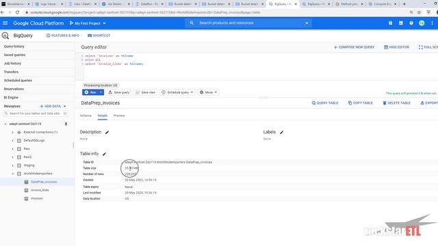Expand External connections node
The height and width of the screenshot is (246, 438).
click(x=12, y=132)
